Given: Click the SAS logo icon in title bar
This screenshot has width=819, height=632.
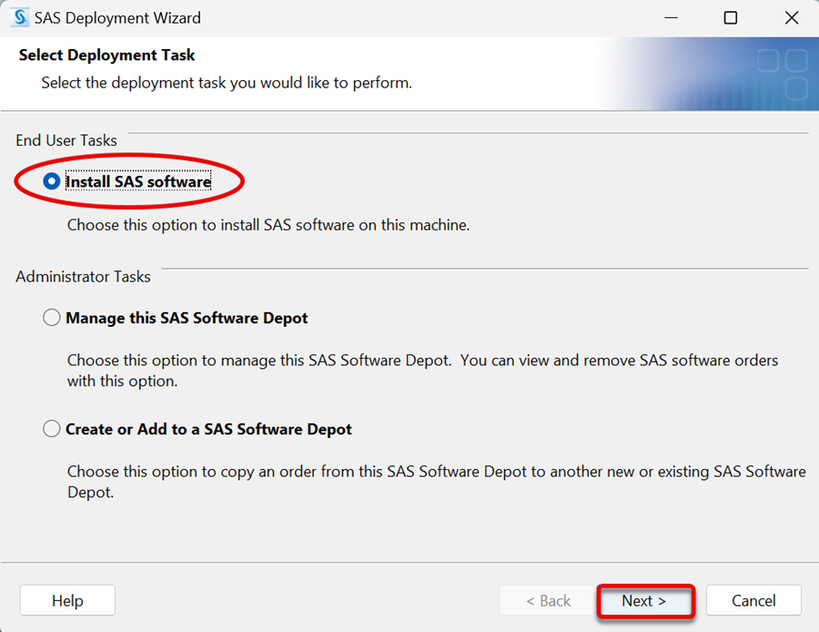Looking at the screenshot, I should pyautogui.click(x=20, y=18).
